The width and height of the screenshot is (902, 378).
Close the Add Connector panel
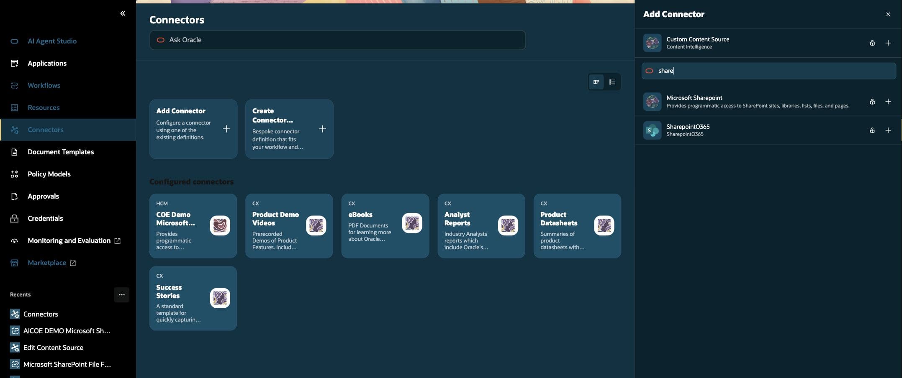pos(888,14)
